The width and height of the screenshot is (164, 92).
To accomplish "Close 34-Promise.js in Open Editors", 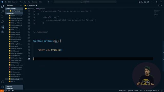I will click(8, 11).
